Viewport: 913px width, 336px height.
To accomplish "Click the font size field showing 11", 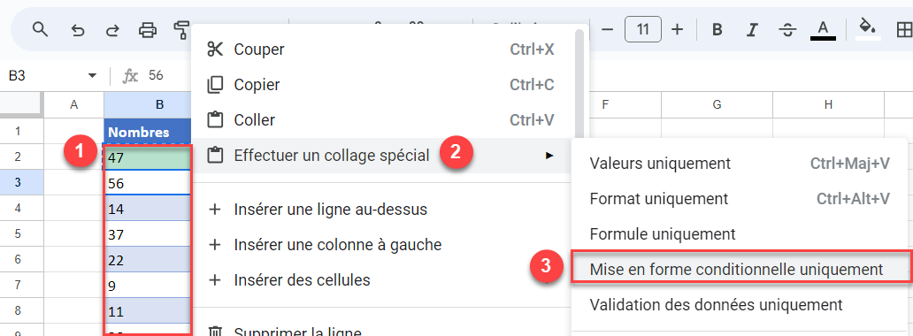I will (x=643, y=29).
